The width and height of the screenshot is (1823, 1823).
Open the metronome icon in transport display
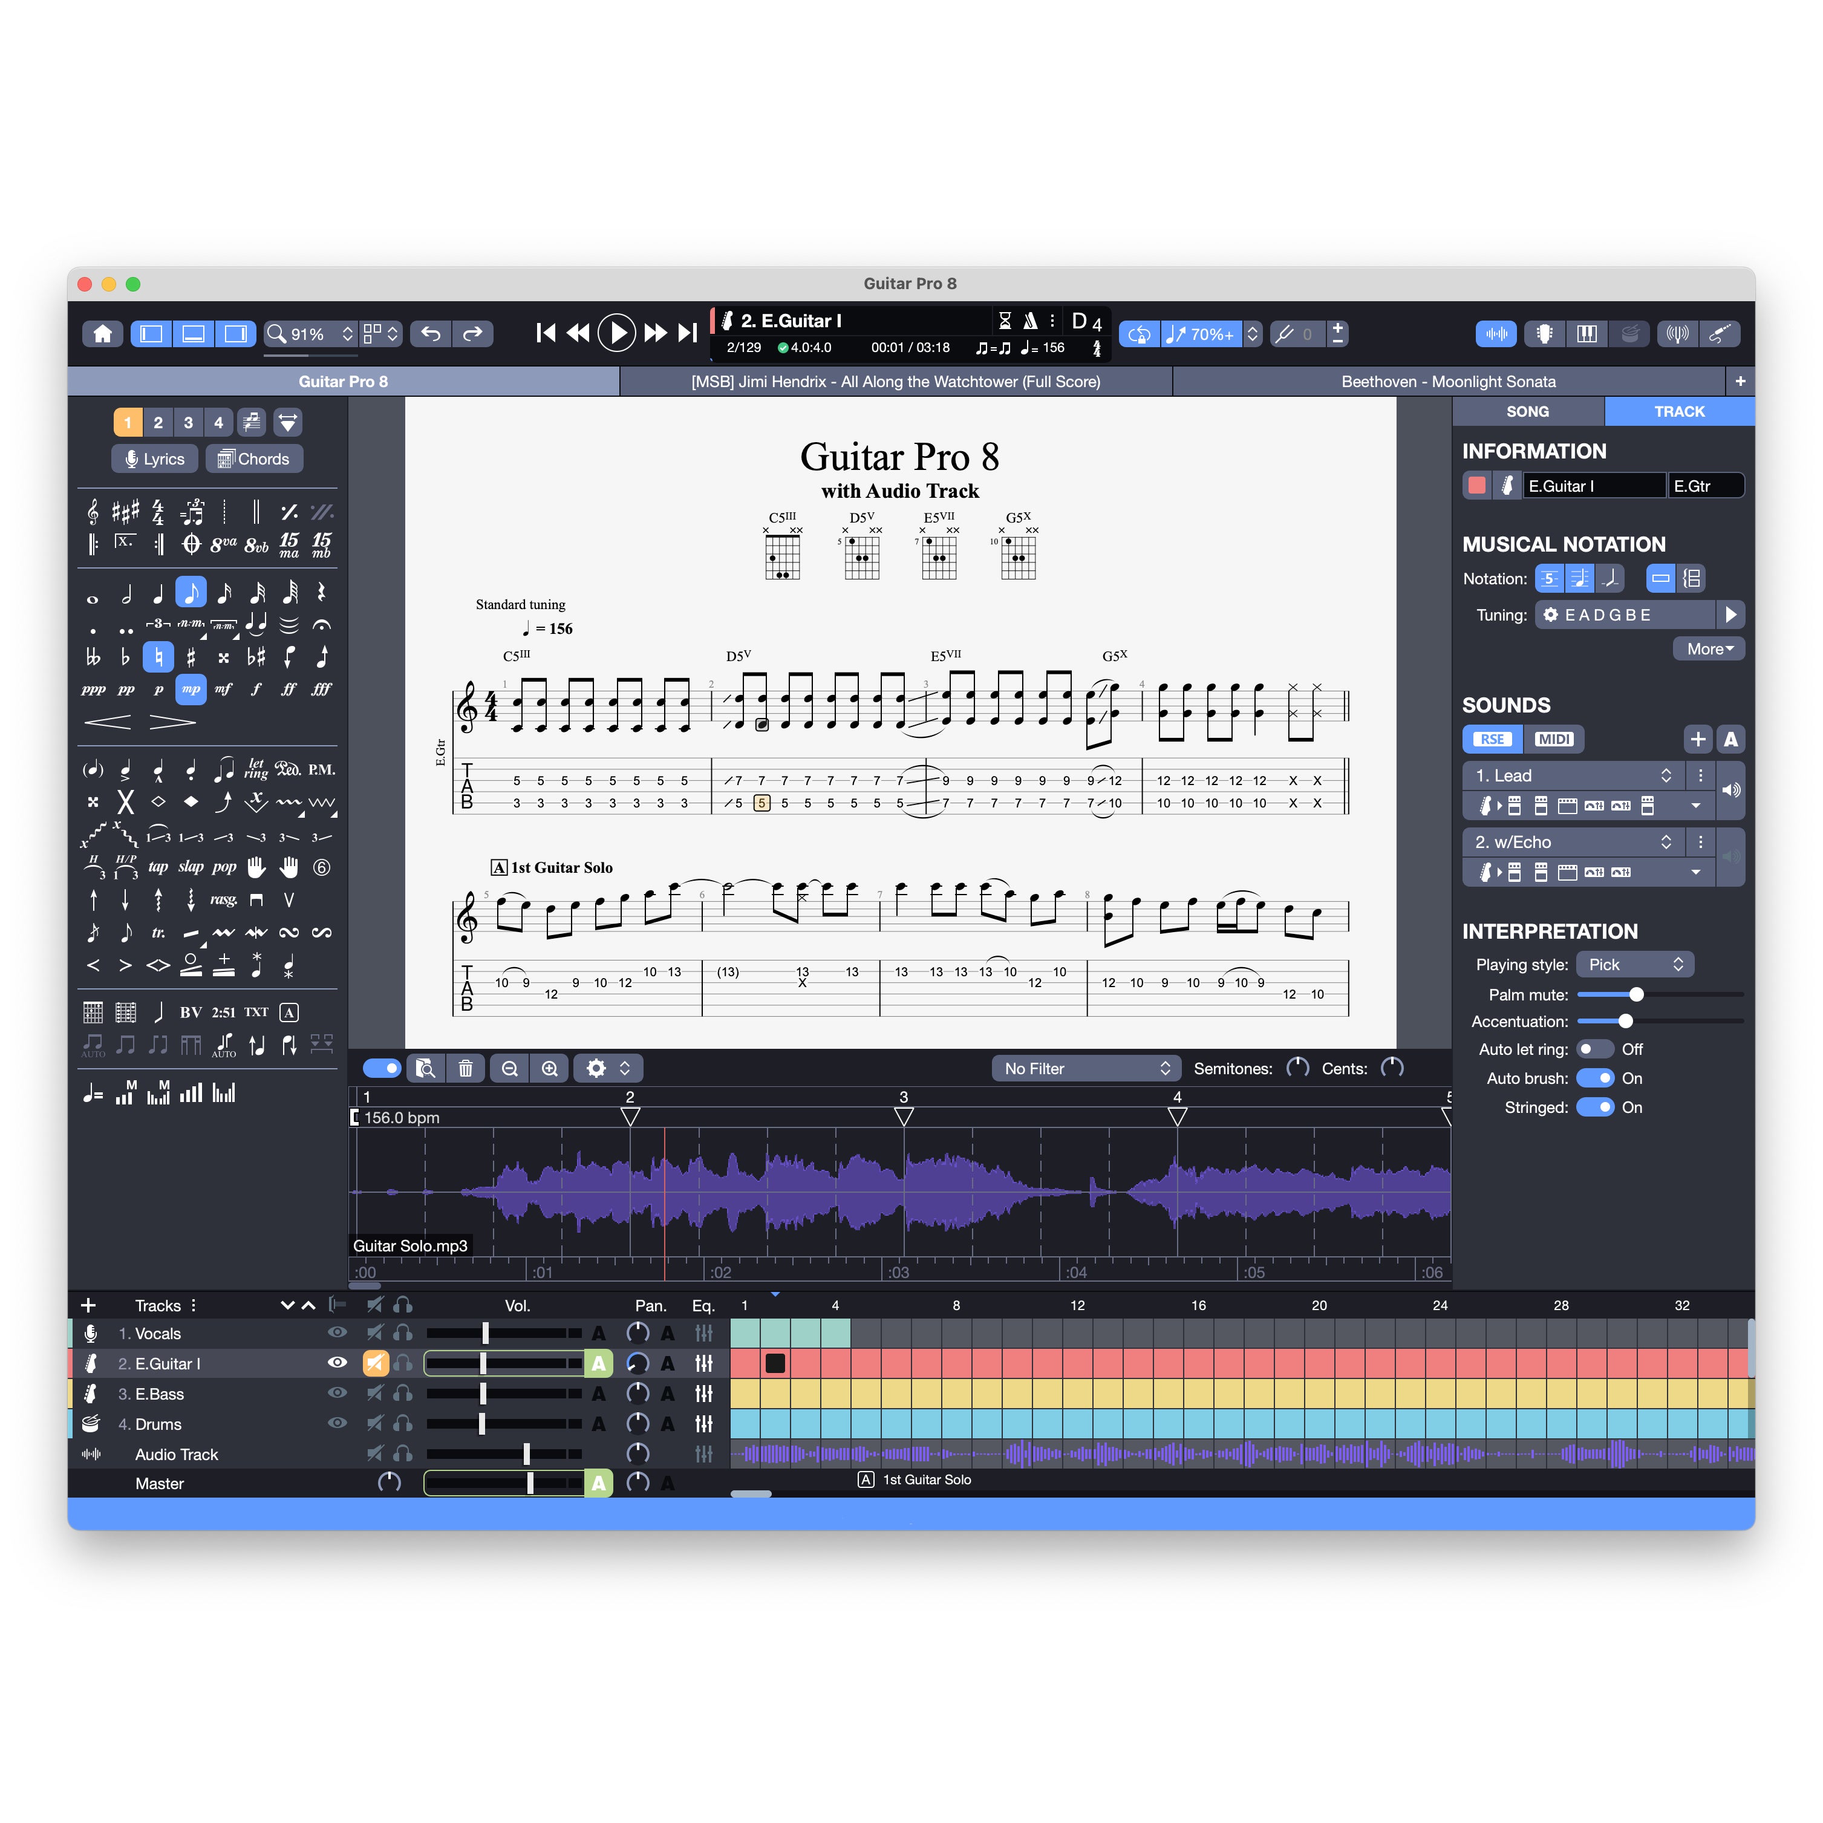point(1029,321)
